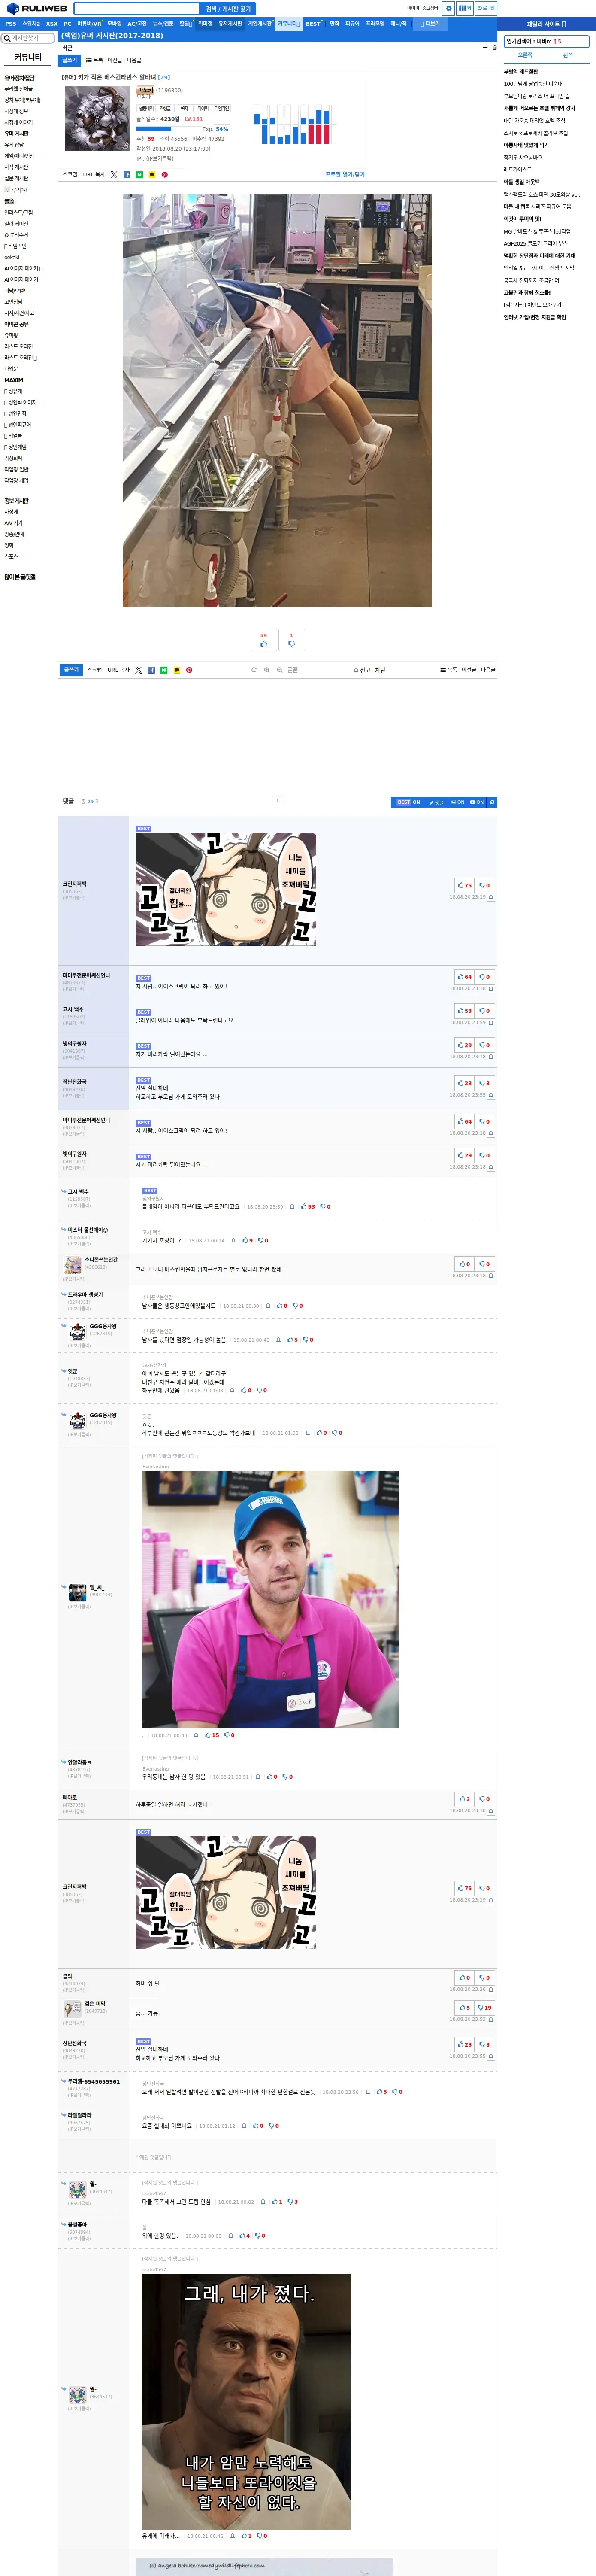The width and height of the screenshot is (596, 2576).
Task: Toggle image display ON in comments header
Action: coord(457,802)
